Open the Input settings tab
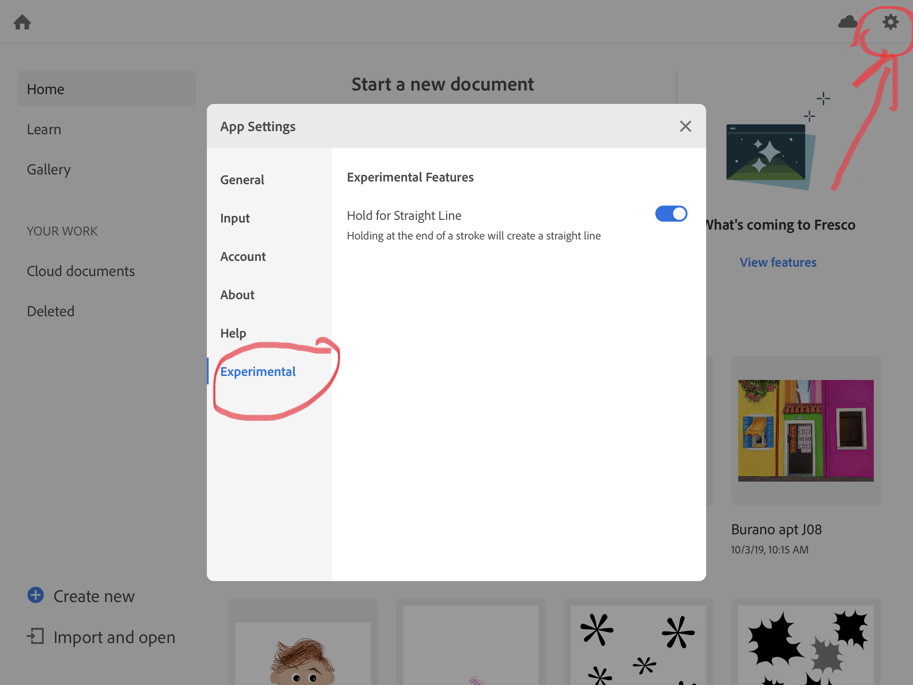913x685 pixels. pyautogui.click(x=235, y=218)
